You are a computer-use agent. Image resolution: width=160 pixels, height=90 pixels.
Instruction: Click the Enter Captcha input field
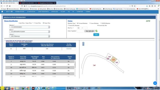coord(80,31)
